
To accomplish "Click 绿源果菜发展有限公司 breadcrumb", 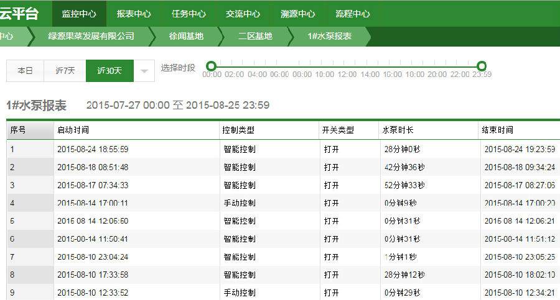I will [91, 36].
